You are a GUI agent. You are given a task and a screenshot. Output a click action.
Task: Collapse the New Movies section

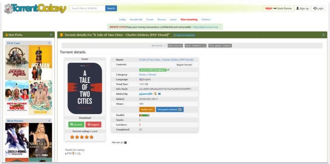pyautogui.click(x=49, y=121)
